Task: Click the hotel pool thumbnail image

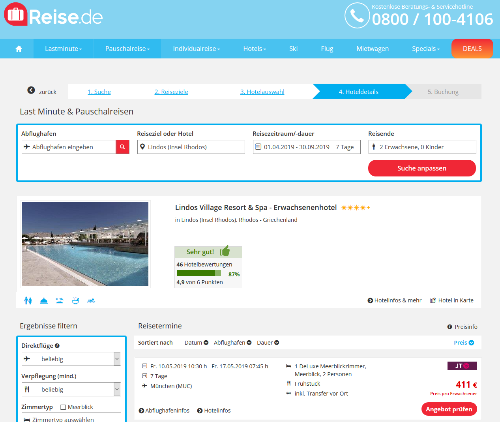Action: click(85, 244)
